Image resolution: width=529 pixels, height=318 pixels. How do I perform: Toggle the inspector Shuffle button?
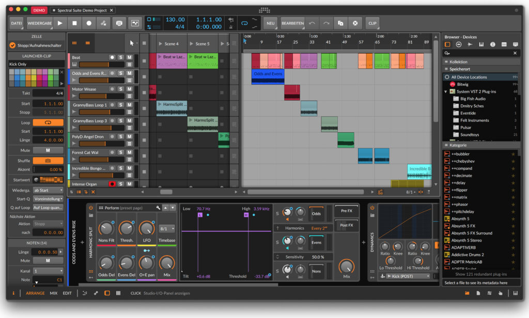[48, 161]
